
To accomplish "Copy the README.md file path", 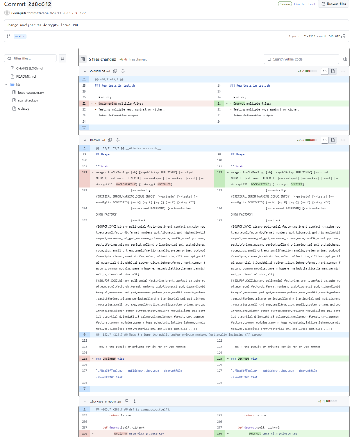I will pyautogui.click(x=110, y=140).
